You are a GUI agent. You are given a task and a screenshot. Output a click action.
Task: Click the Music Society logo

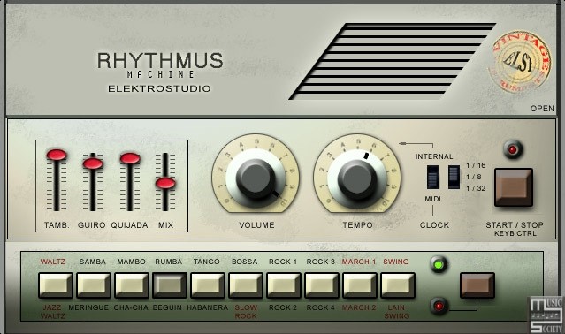(546, 315)
